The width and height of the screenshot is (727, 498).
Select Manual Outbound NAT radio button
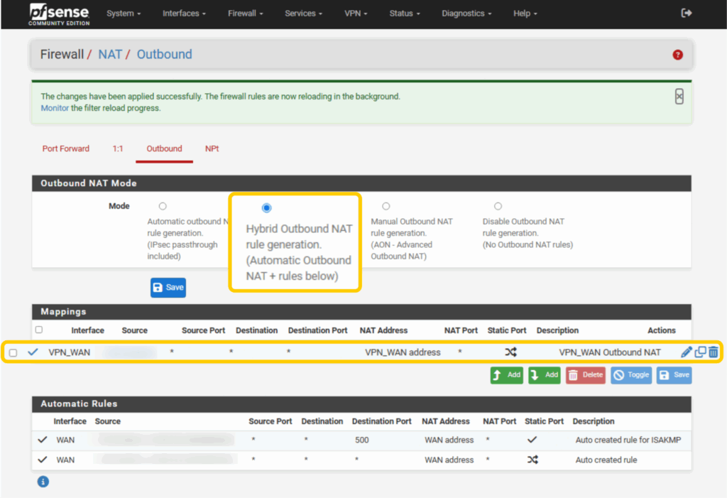386,206
